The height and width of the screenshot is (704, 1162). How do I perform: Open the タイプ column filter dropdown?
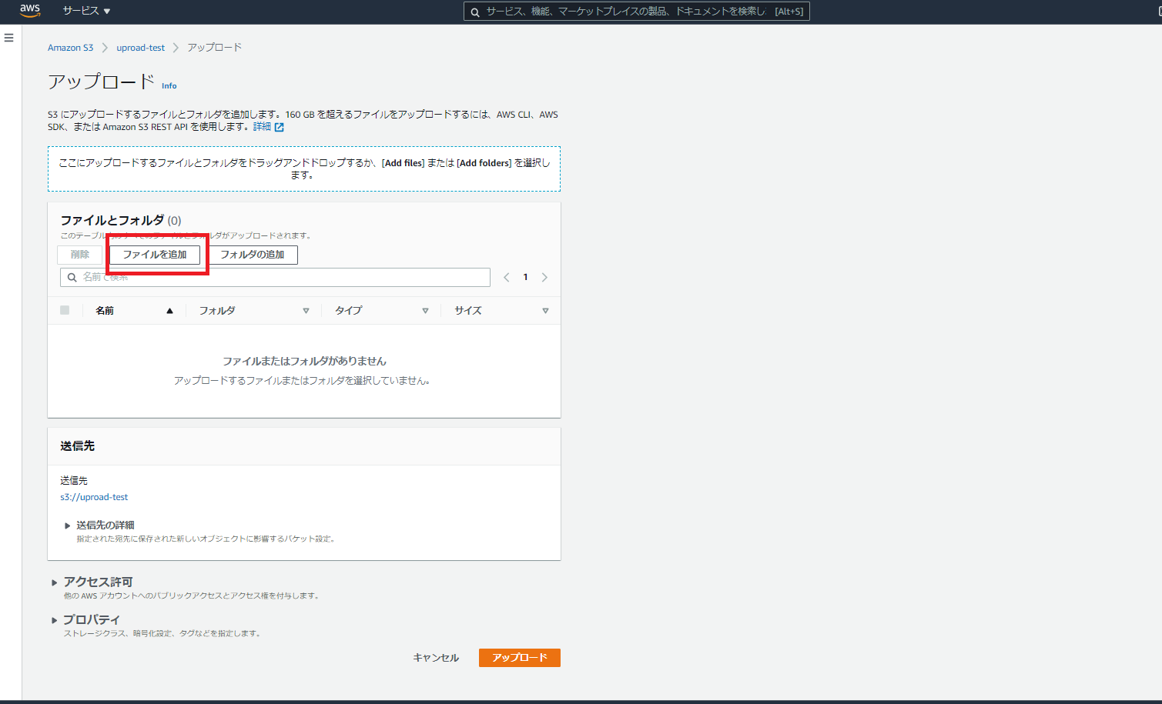point(425,310)
